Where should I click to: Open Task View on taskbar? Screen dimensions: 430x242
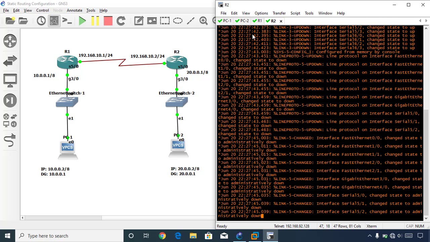click(146, 236)
